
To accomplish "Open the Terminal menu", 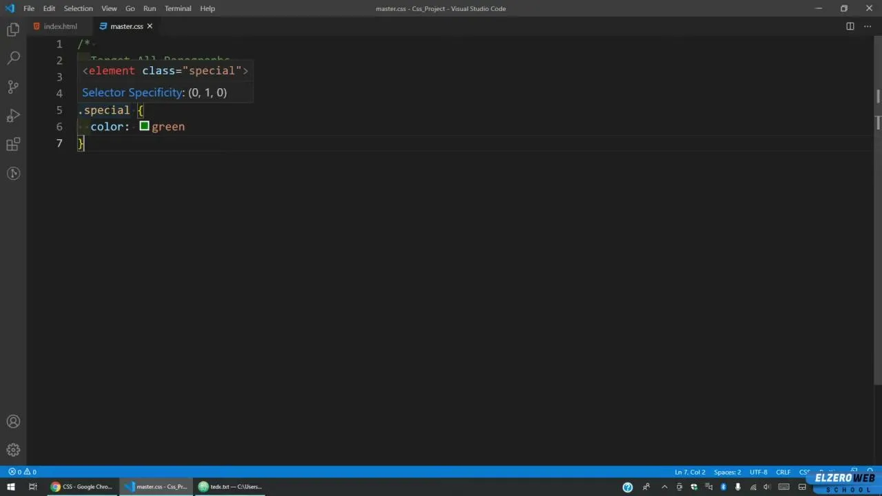I will (178, 8).
